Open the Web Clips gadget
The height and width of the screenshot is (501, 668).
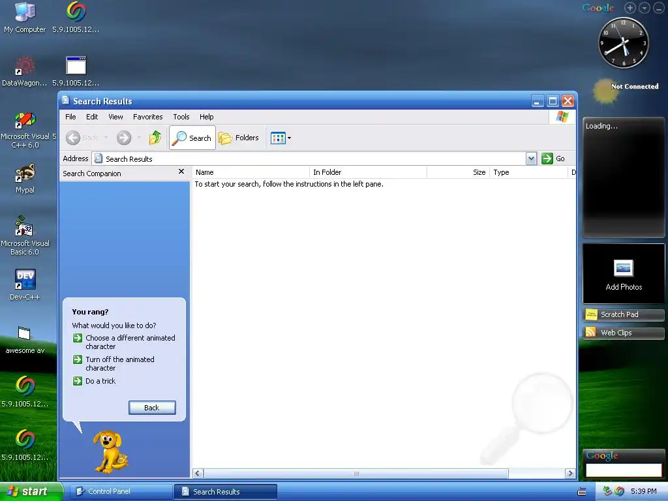pos(624,333)
